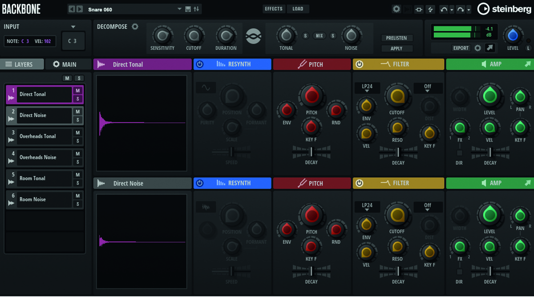
Task: Click the Mix button between solo buttons
Action: coord(320,36)
